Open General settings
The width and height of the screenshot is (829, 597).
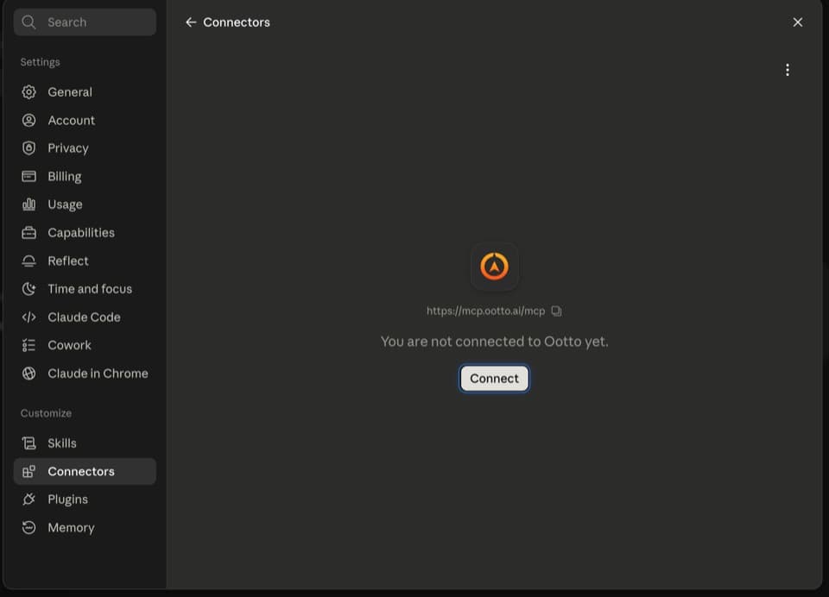tap(85, 92)
